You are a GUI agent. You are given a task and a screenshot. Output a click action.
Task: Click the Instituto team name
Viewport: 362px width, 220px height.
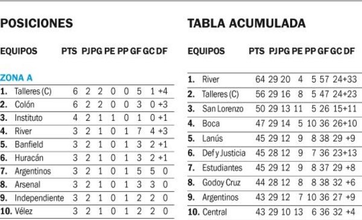[x=28, y=118]
